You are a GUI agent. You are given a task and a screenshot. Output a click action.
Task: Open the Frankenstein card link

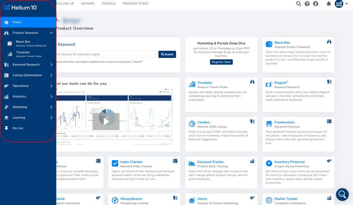pyautogui.click(x=284, y=122)
